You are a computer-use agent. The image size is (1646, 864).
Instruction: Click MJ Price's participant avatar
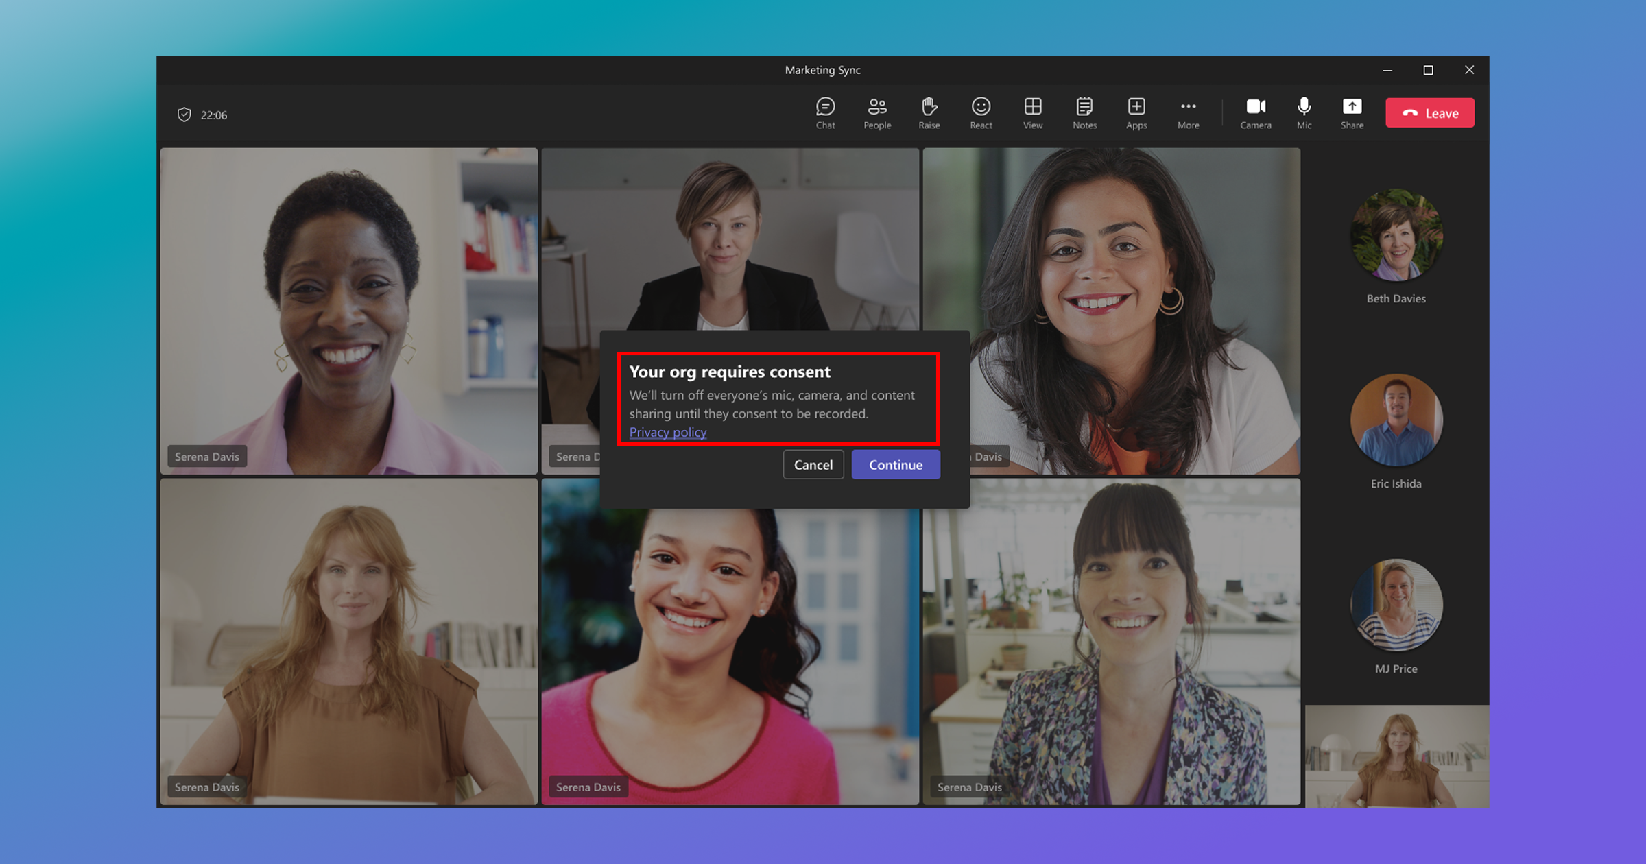pyautogui.click(x=1396, y=605)
